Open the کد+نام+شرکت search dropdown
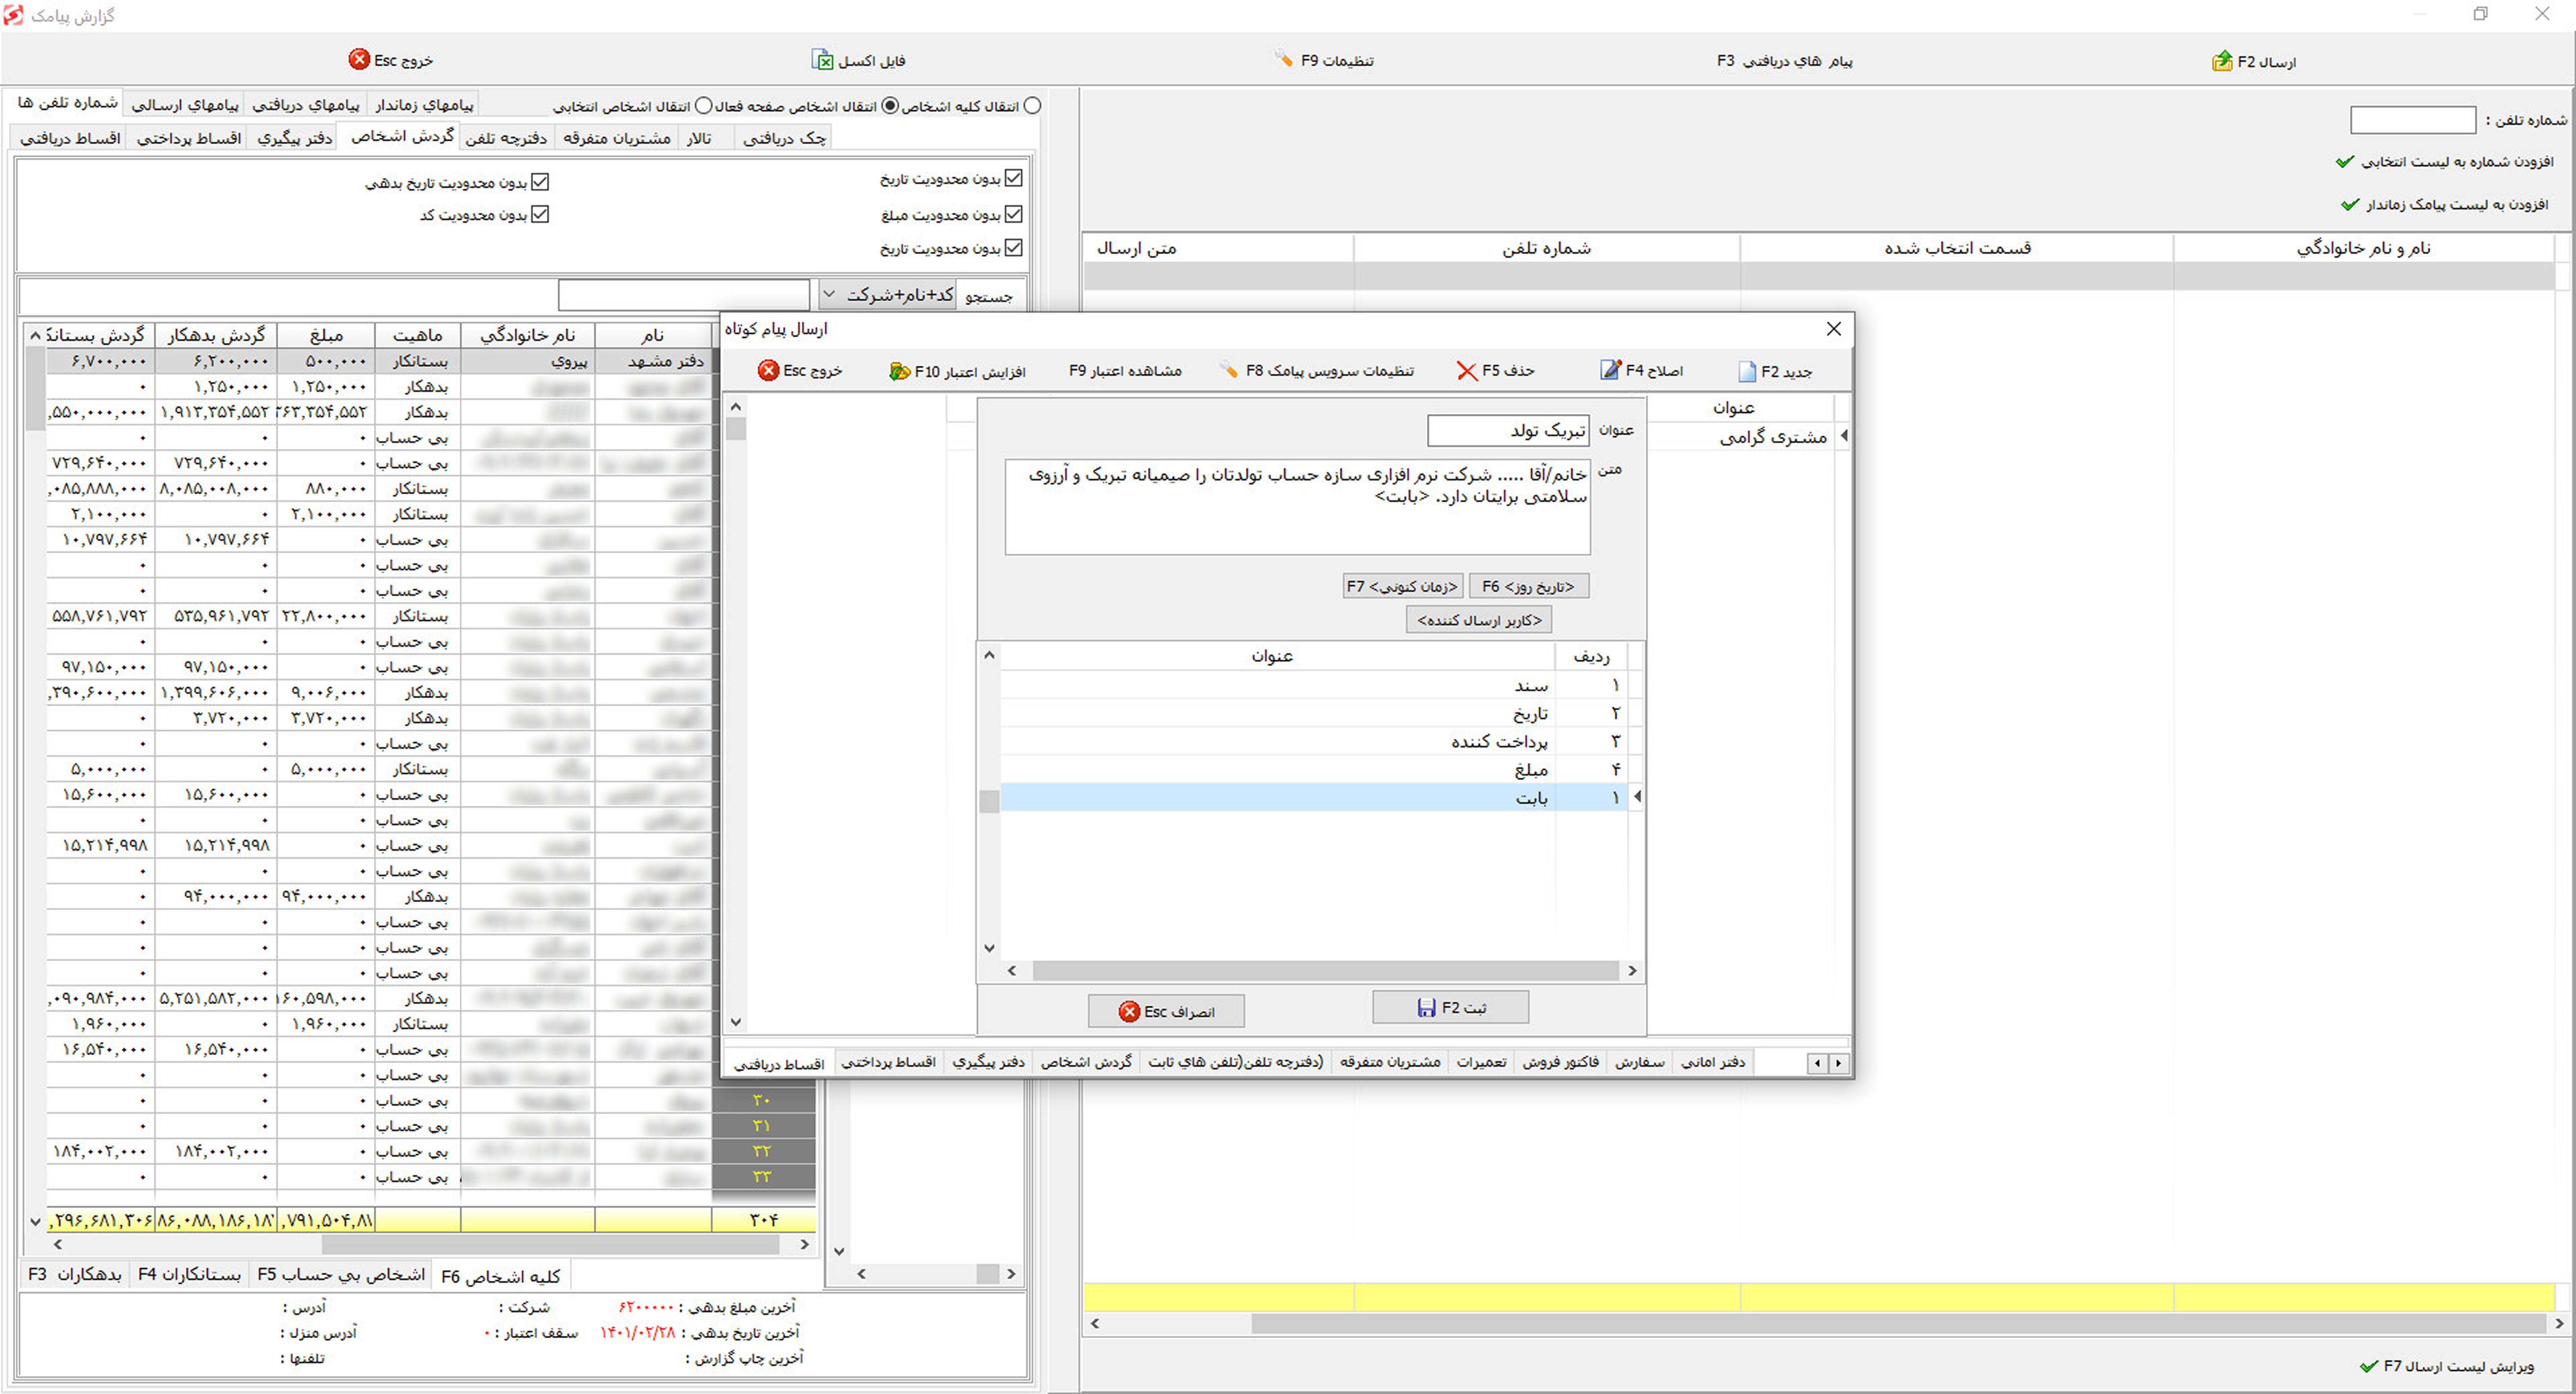The height and width of the screenshot is (1394, 2576). tap(887, 295)
